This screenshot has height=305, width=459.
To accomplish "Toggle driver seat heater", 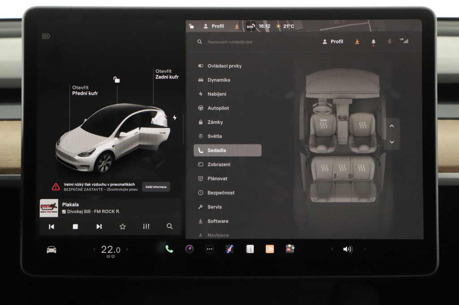I will pyautogui.click(x=324, y=124).
